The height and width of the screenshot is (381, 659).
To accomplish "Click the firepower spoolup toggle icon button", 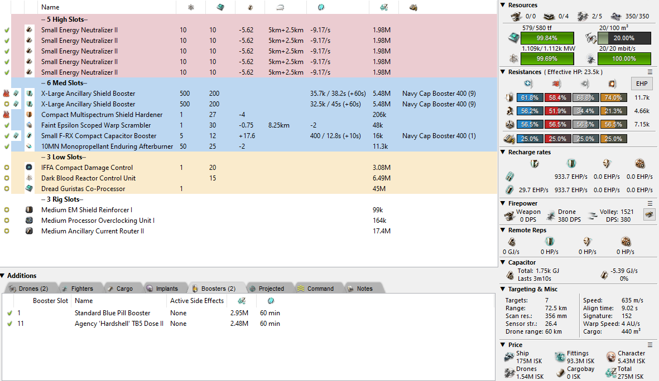I will tap(649, 214).
